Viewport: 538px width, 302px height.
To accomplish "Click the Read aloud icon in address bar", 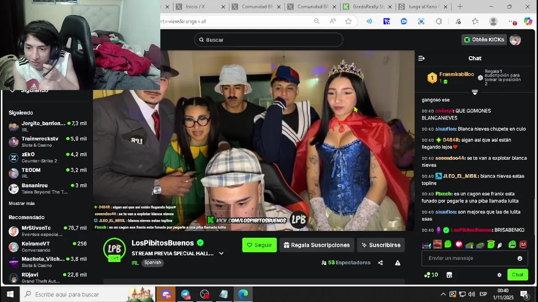I will click(x=333, y=21).
